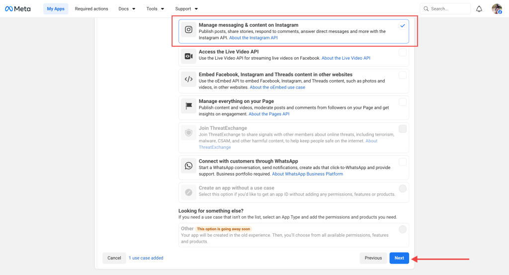Open About the Live Video API link
The width and height of the screenshot is (509, 275).
tap(346, 58)
